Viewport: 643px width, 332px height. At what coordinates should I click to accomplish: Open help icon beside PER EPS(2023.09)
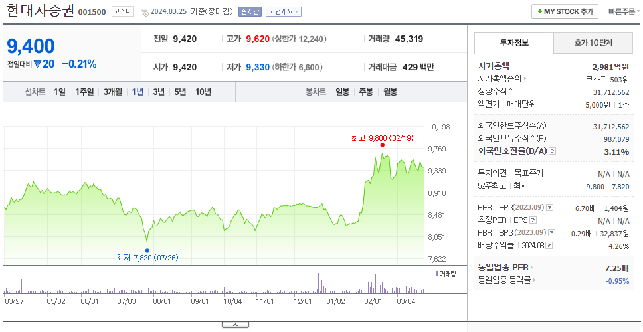tap(550, 208)
